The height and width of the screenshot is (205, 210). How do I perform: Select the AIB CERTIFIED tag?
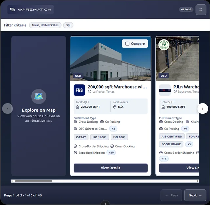(x=172, y=136)
